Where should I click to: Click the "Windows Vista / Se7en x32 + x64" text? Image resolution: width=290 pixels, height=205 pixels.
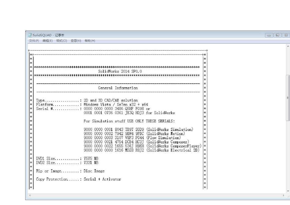(x=116, y=104)
